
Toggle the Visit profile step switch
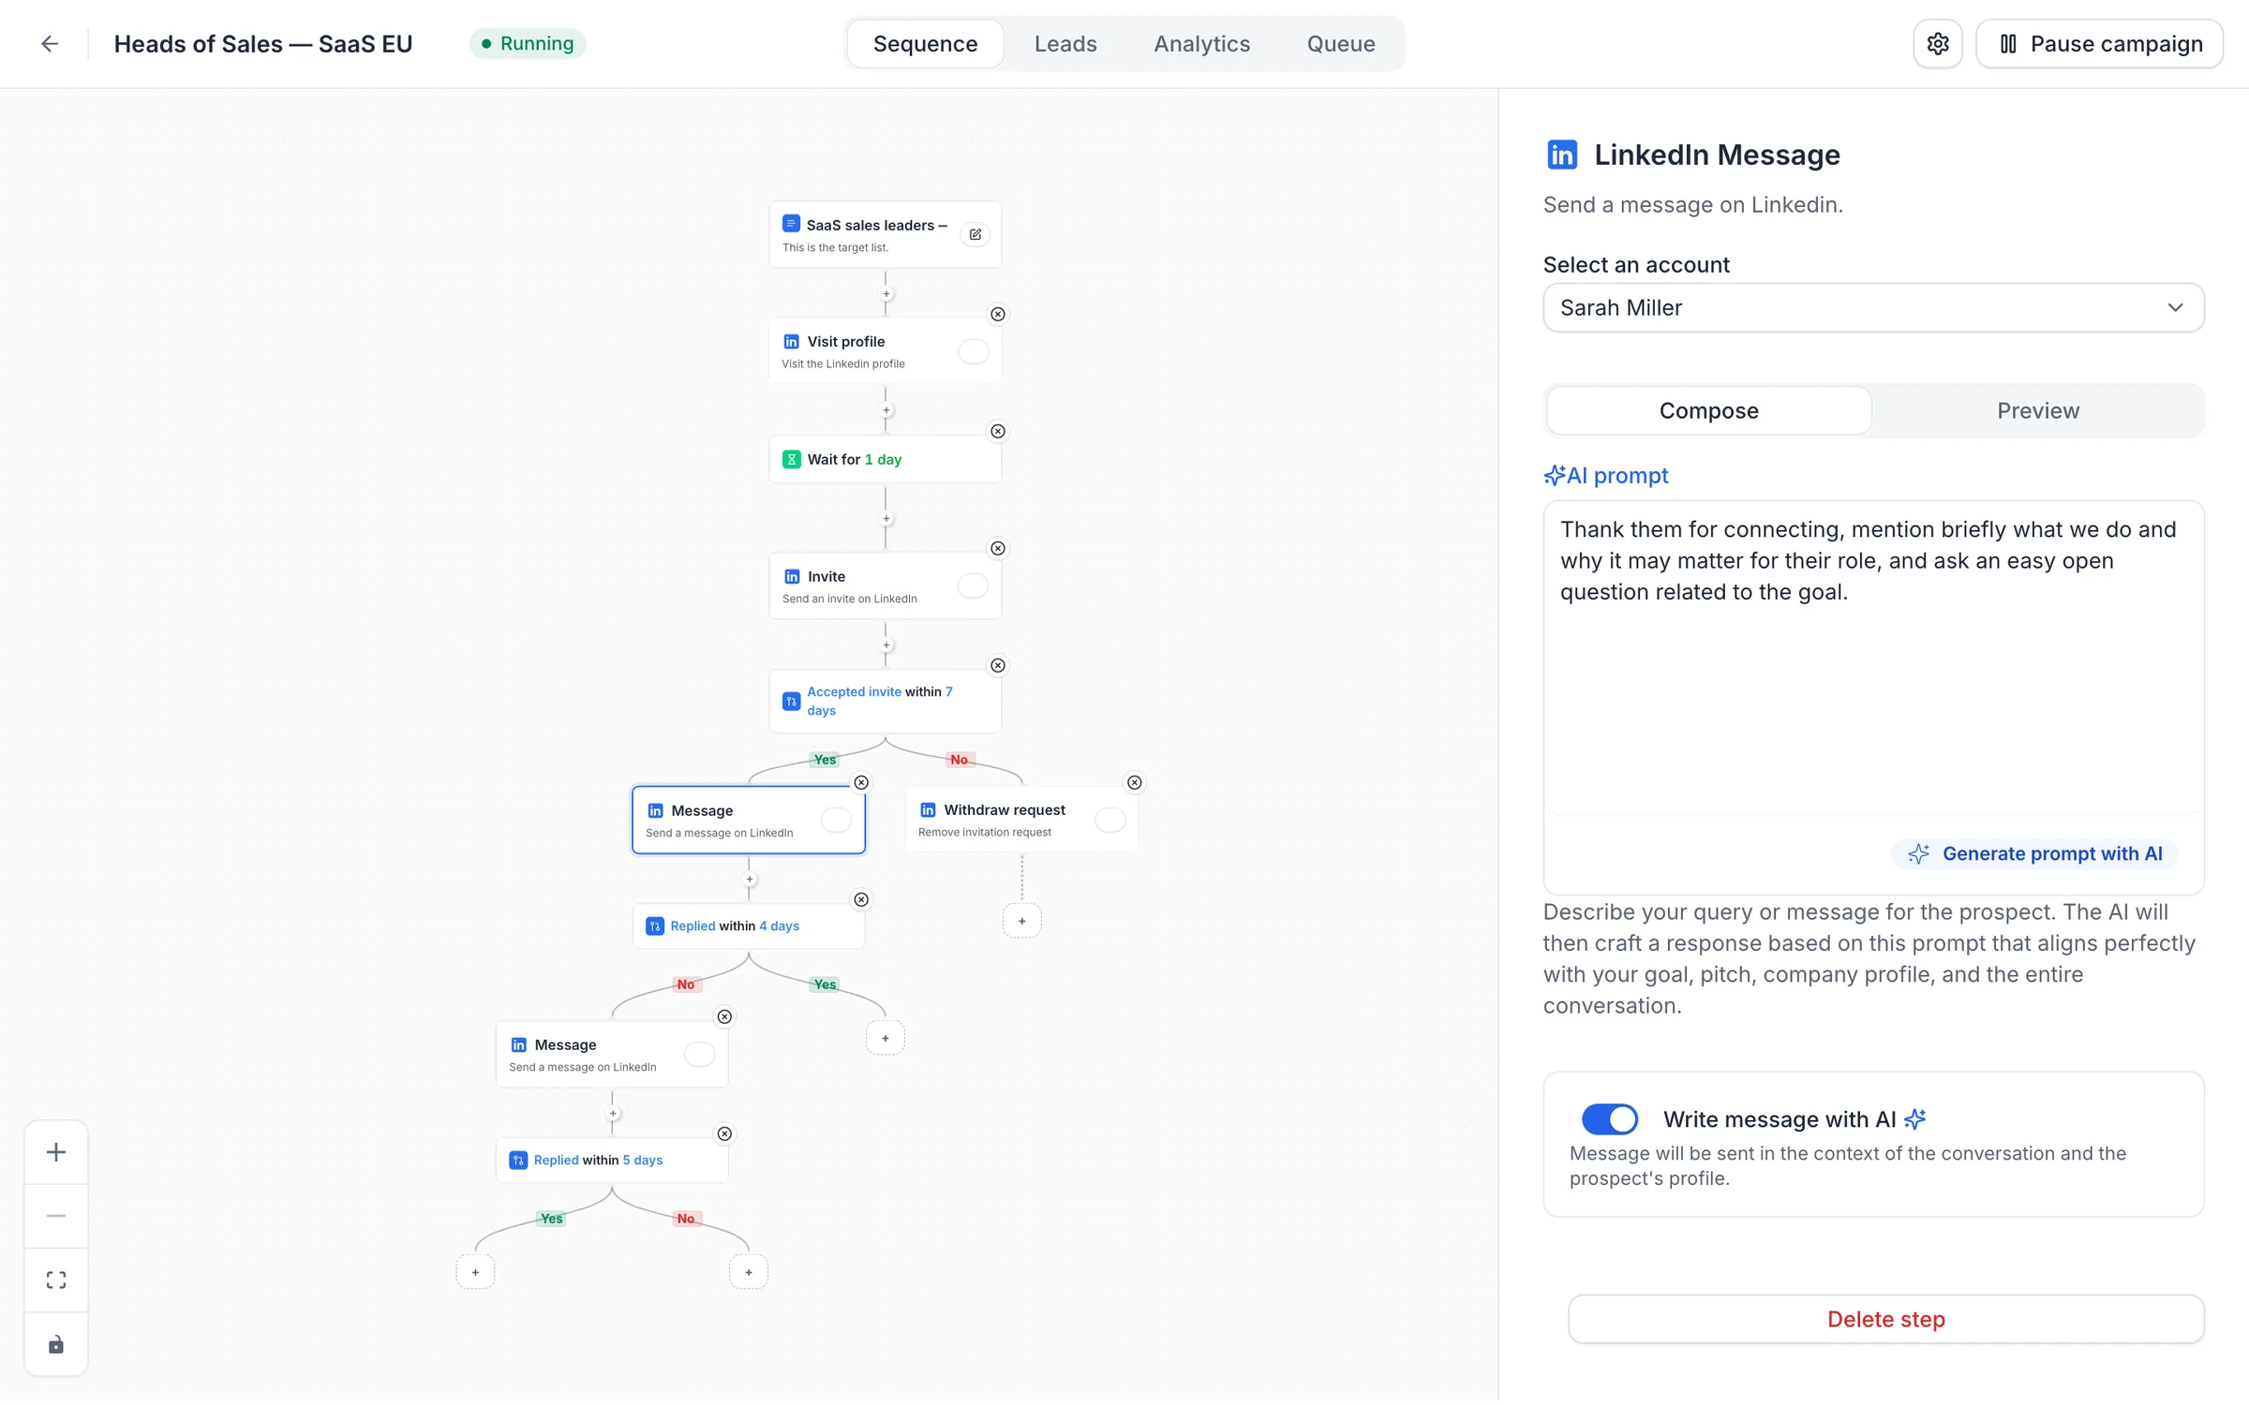tap(974, 352)
